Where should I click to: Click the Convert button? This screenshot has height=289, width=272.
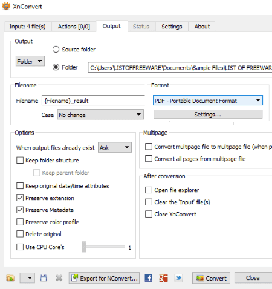point(211,278)
